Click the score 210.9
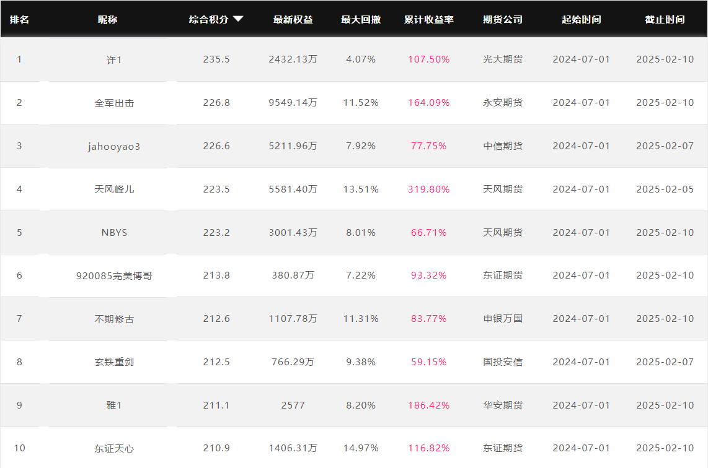The width and height of the screenshot is (708, 468). 216,448
